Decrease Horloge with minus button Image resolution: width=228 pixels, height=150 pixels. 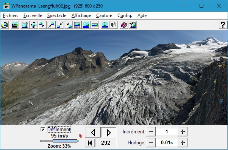tap(151, 143)
